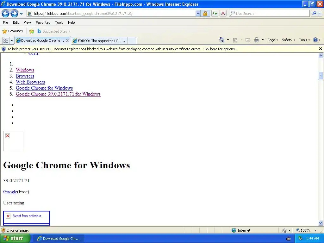The width and height of the screenshot is (324, 243).
Task: Click the Quick Tabs grid icon
Action: (x=6, y=40)
